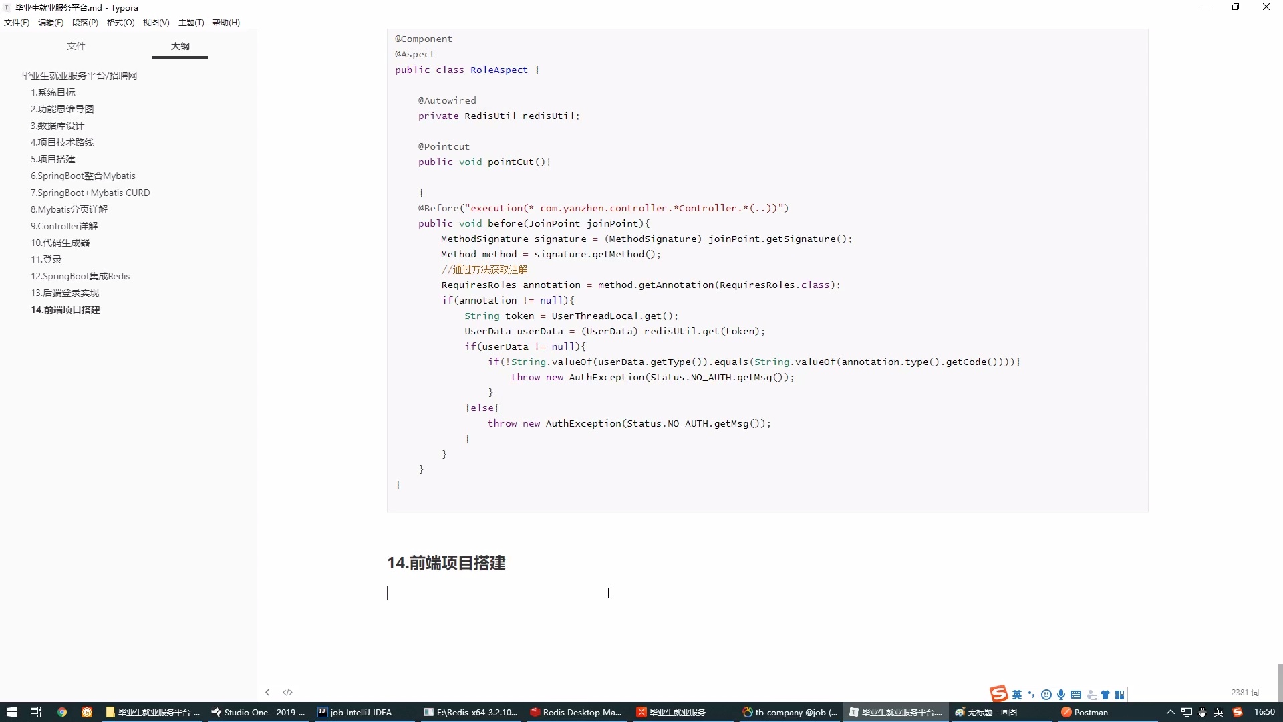Activate Sogou voice input microphone

point(1060,695)
